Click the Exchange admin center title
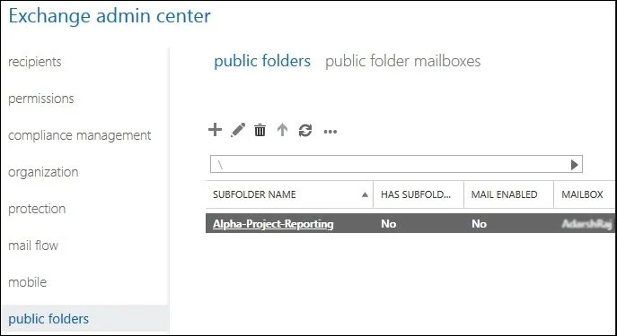Viewport: 617px width, 336px height. (110, 16)
